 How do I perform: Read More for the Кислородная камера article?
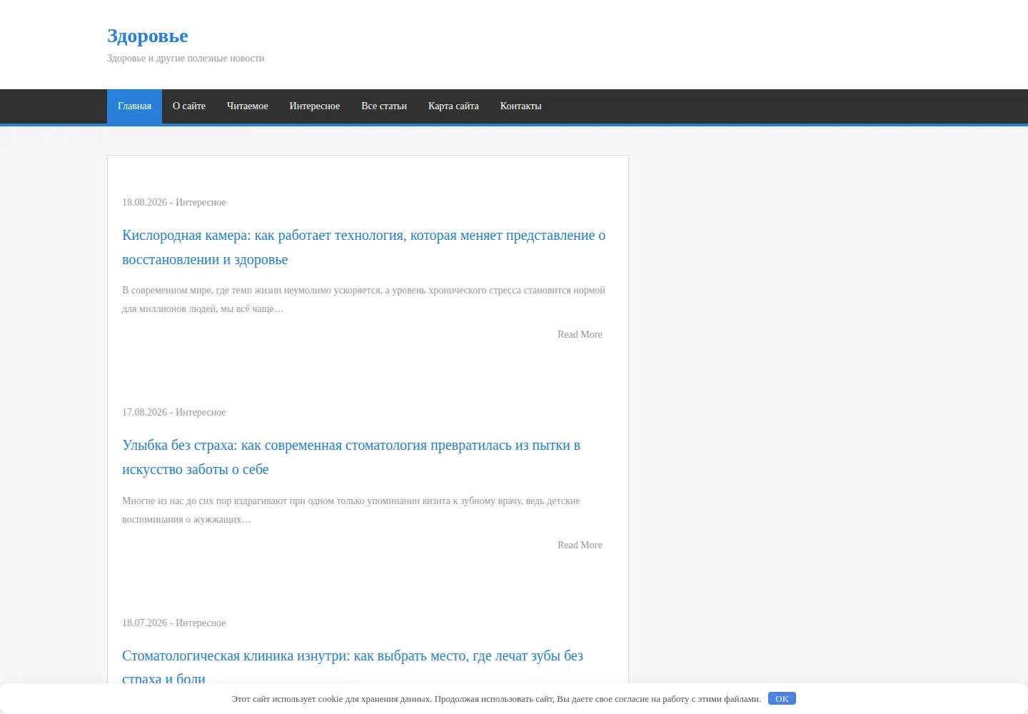click(580, 334)
